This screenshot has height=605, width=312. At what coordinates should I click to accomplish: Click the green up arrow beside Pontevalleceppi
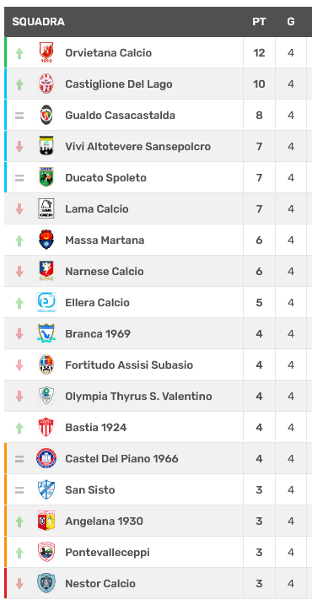click(x=19, y=553)
